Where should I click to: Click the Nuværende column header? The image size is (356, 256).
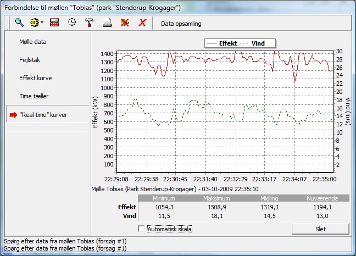click(x=322, y=198)
